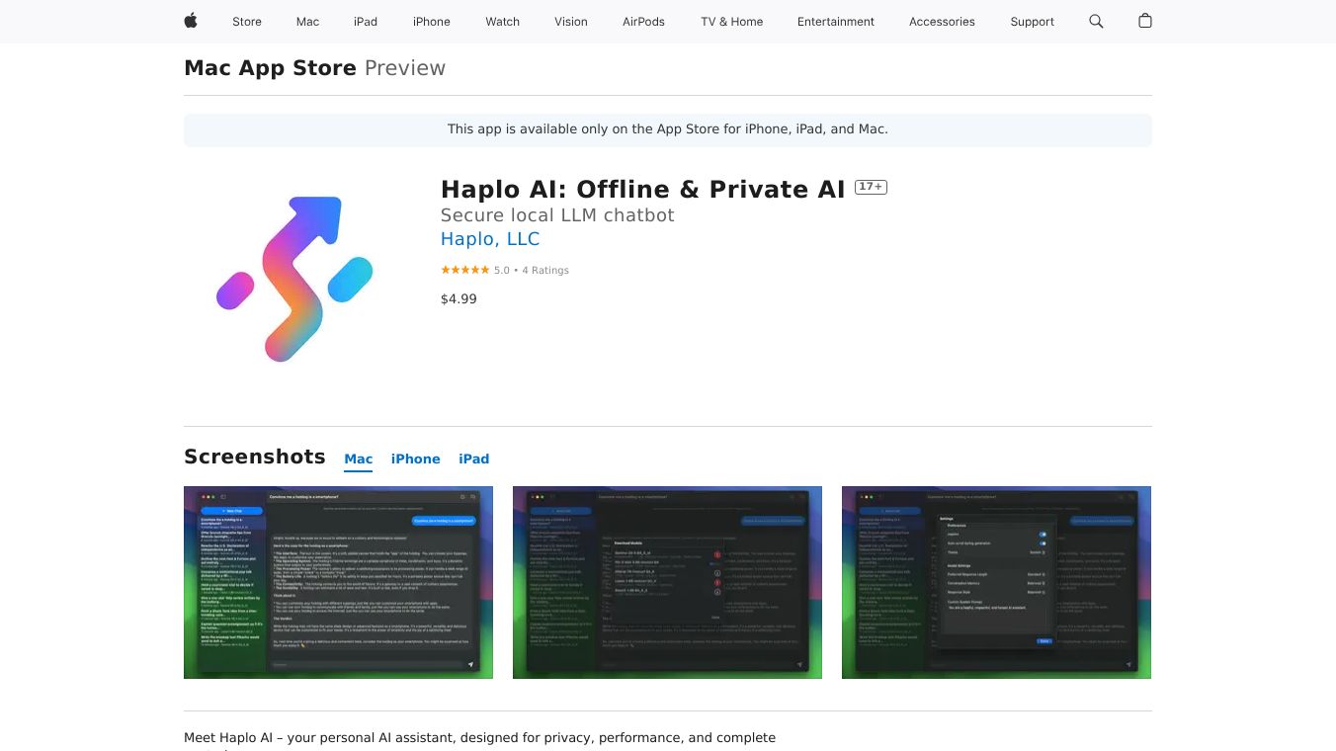Switch to the iPad screenshots tab
This screenshot has width=1336, height=751.
(x=474, y=459)
